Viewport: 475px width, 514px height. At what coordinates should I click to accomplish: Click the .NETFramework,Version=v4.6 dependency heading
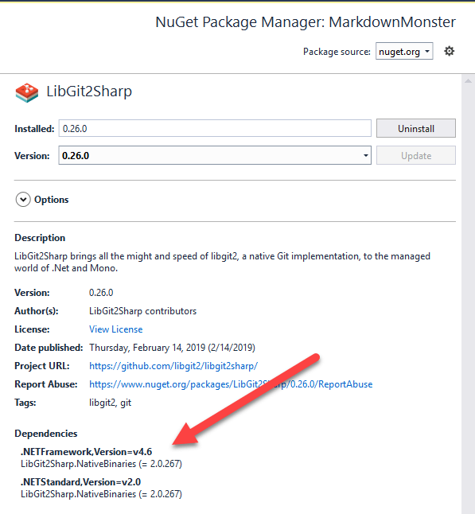[x=86, y=452]
